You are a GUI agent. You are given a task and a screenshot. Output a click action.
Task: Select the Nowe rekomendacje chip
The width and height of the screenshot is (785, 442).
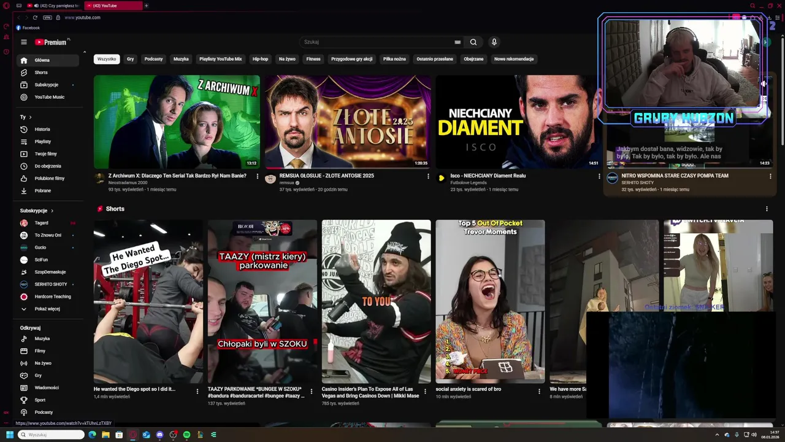point(514,59)
